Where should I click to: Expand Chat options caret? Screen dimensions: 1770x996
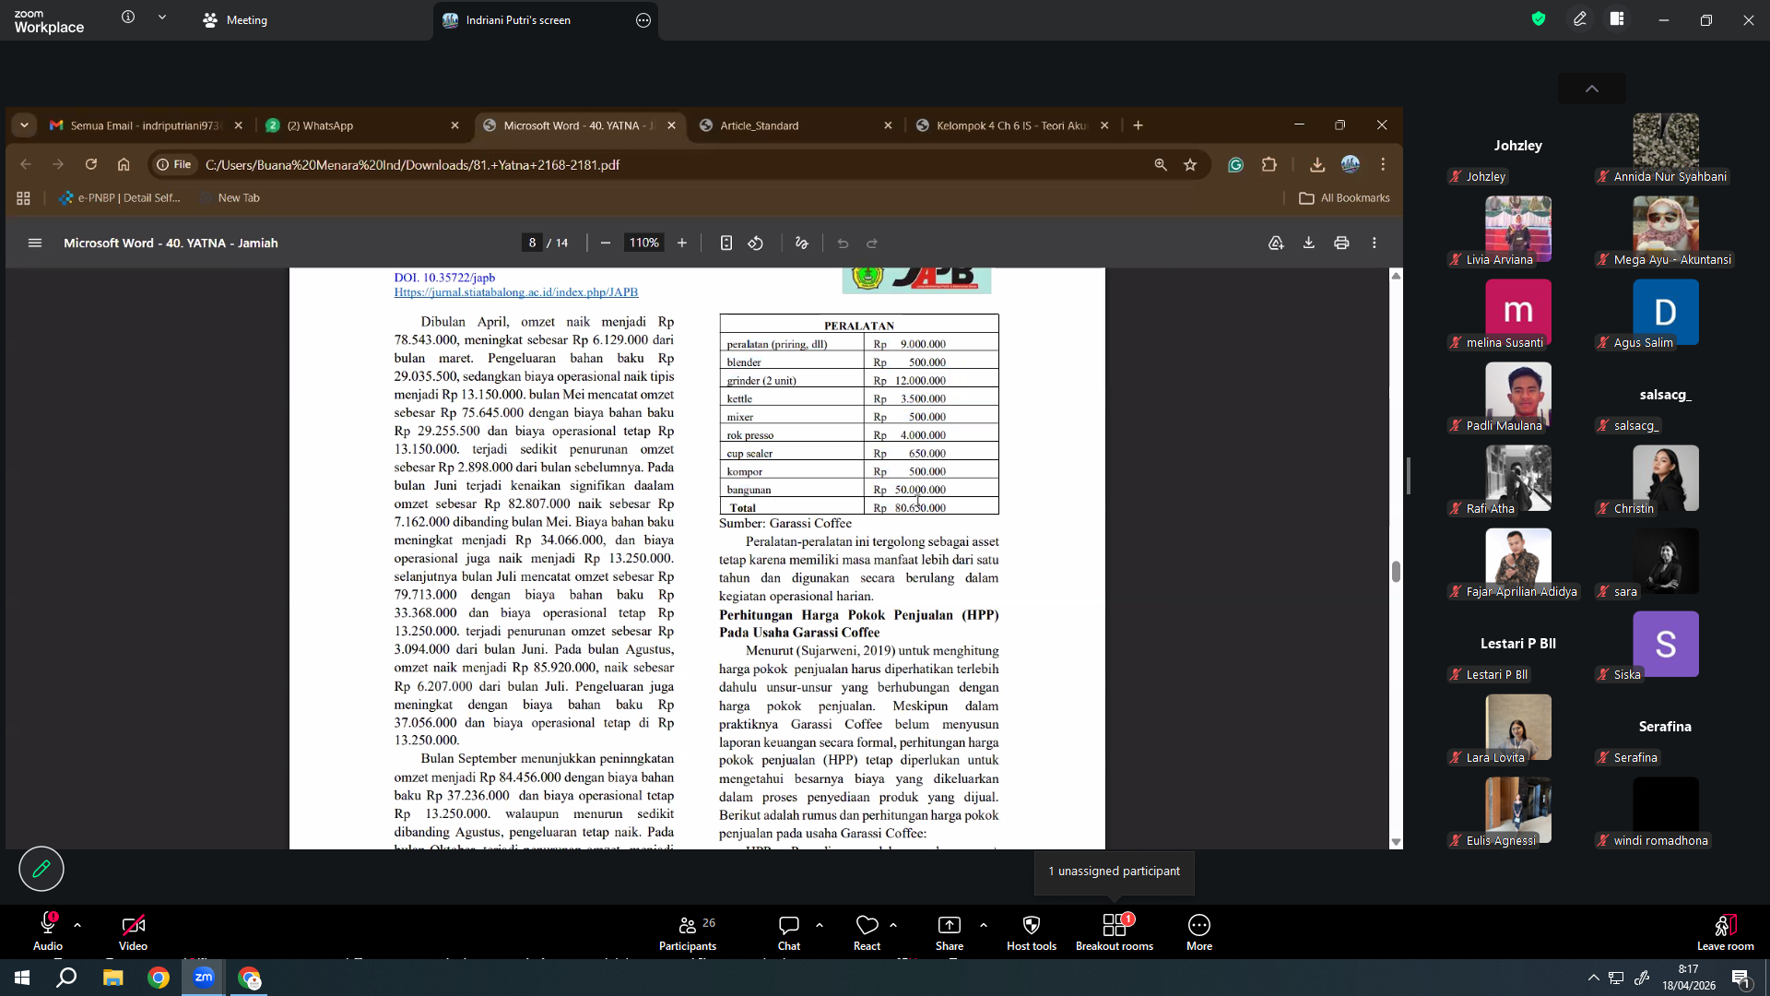pos(820,924)
